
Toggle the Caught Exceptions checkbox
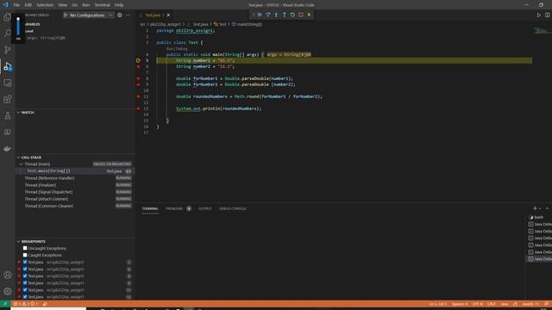pos(25,255)
